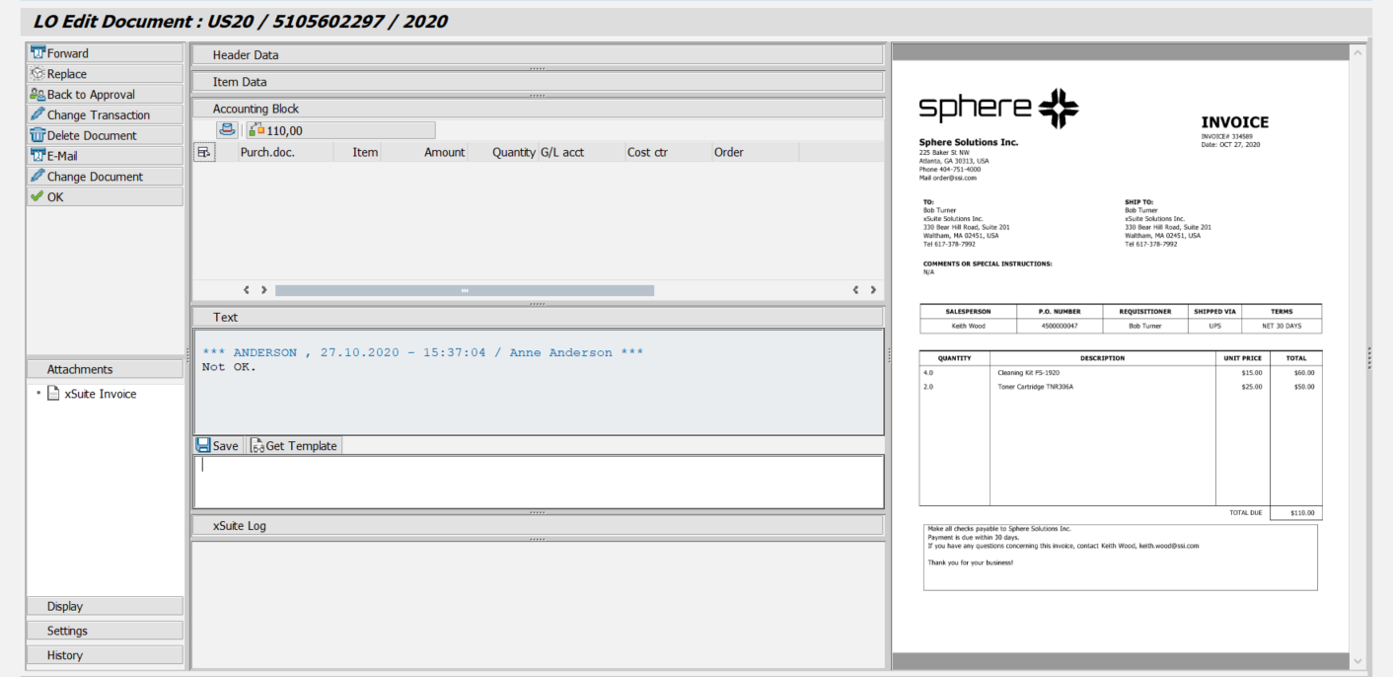Click the table layout icon in the accounting grid
Screen dimensions: 1393x677
[x=206, y=151]
